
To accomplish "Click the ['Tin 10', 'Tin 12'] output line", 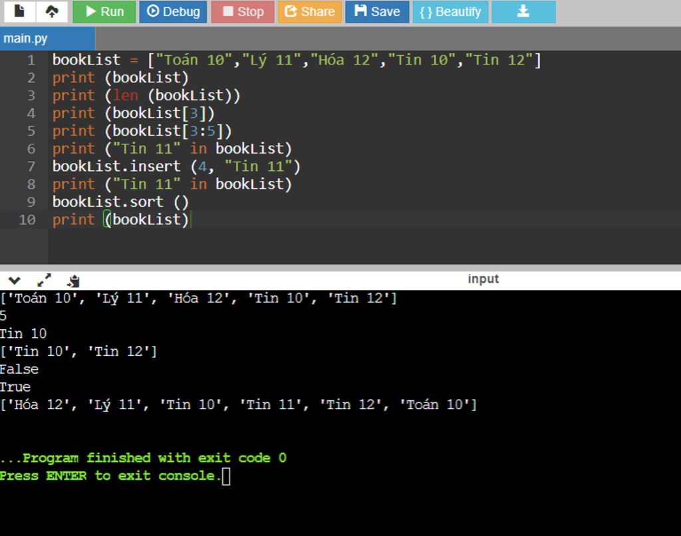I will [78, 351].
